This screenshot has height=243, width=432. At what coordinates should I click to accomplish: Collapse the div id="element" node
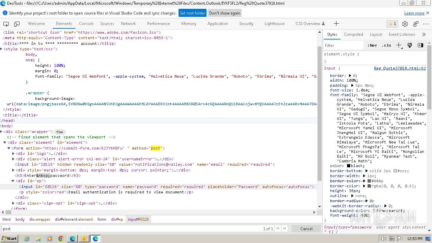5,142
